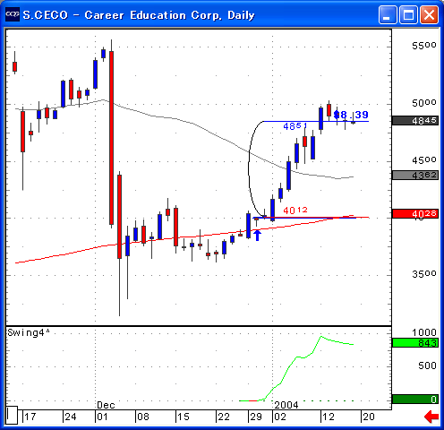The height and width of the screenshot is (430, 444).
Task: Select the 4362 moving average price label
Action: (x=415, y=175)
